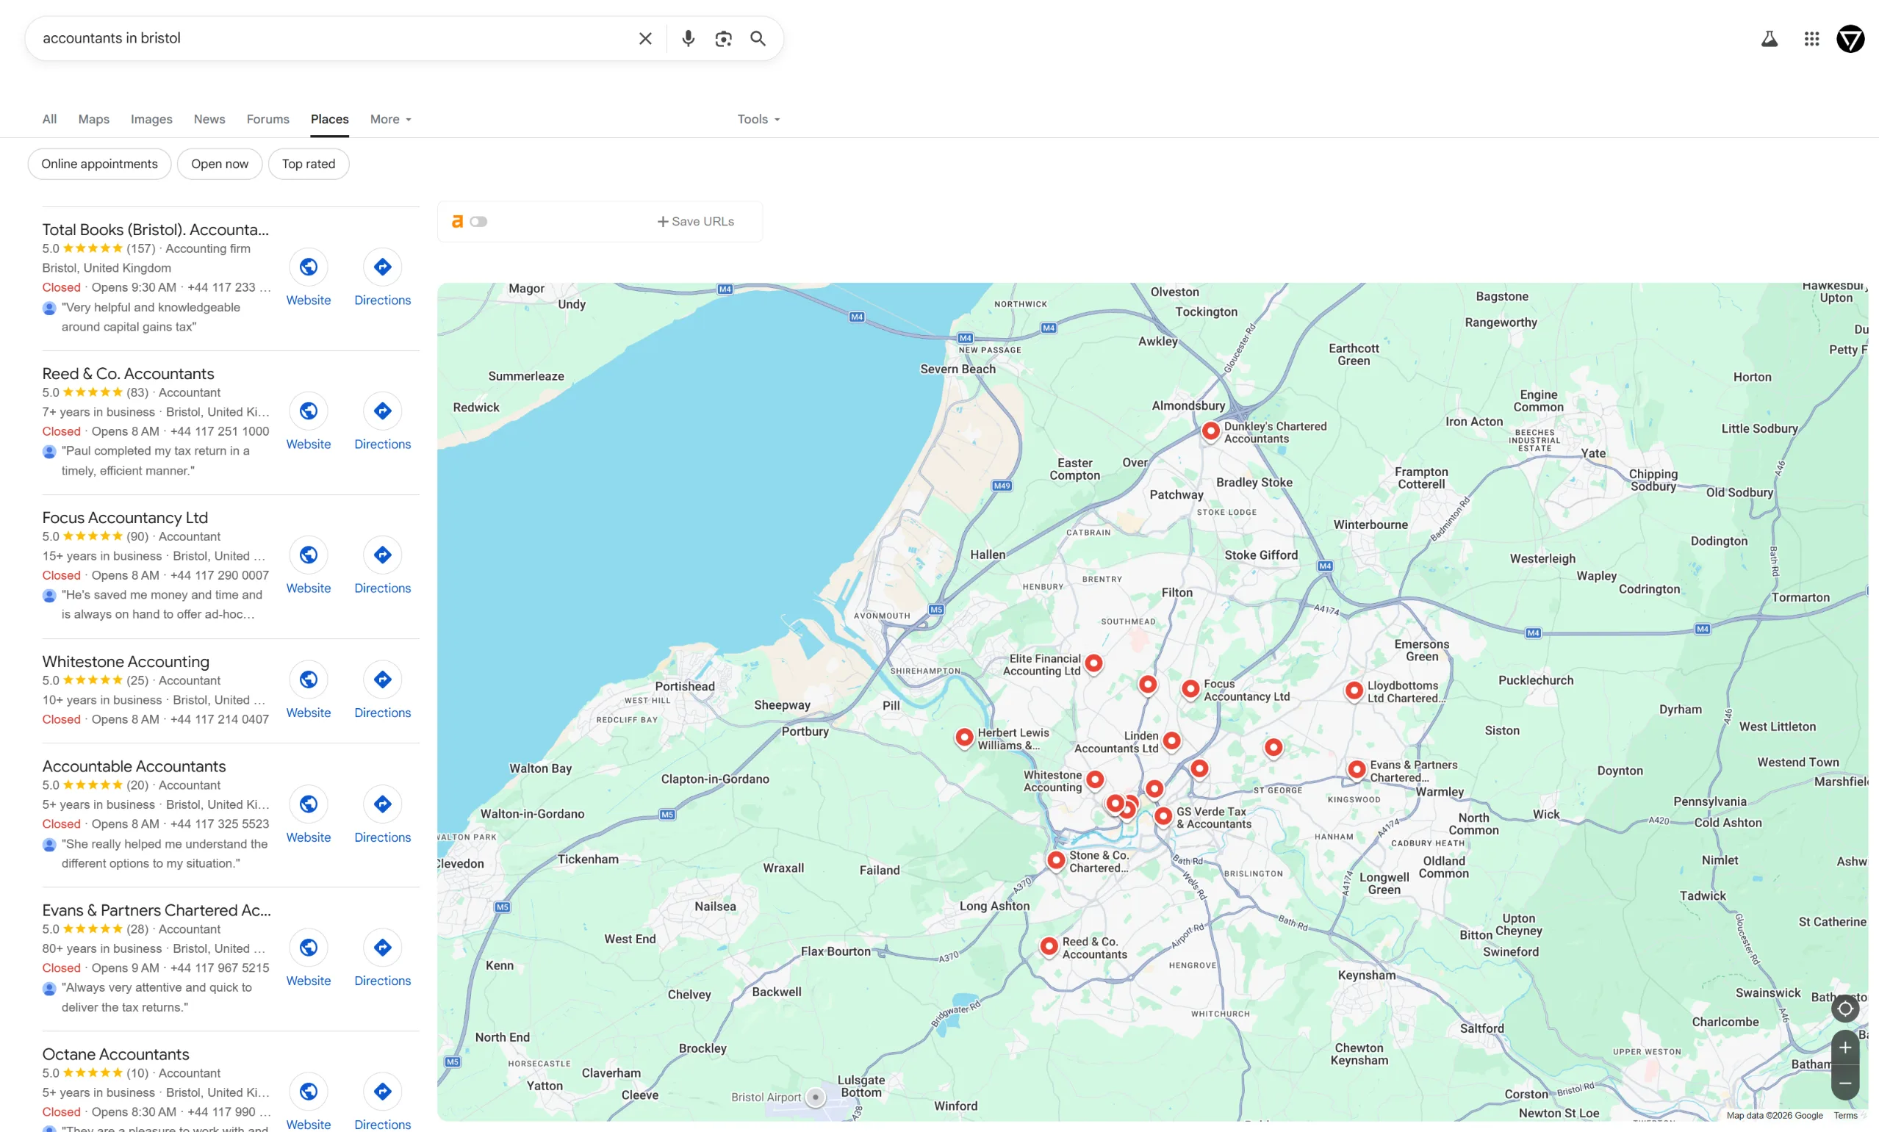Click the Save URLs button
Screen dimensions: 1879x1132
(x=695, y=221)
